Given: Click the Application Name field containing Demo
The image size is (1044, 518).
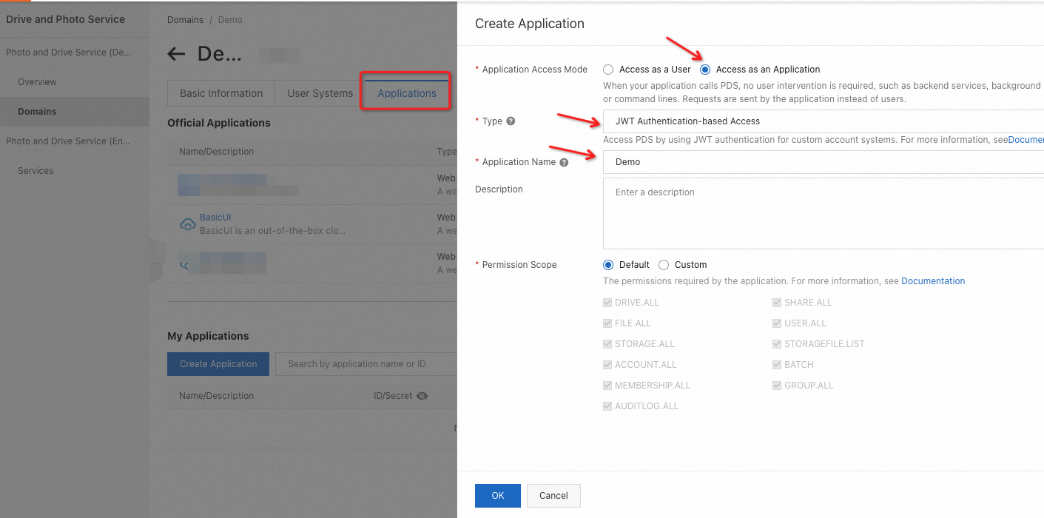Looking at the screenshot, I should (x=824, y=162).
